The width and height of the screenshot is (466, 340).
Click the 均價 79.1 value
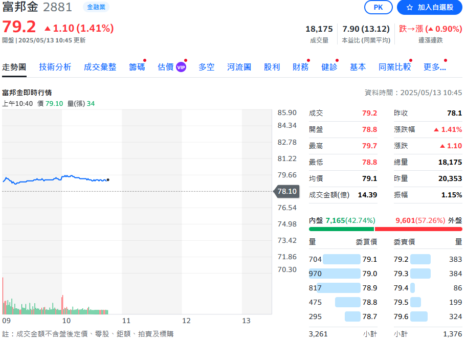pos(369,178)
